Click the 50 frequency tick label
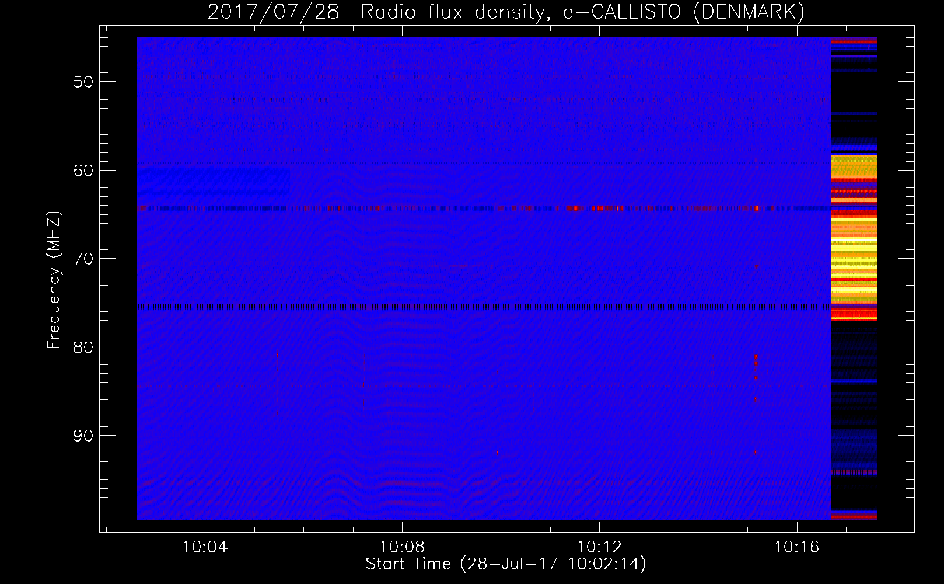The width and height of the screenshot is (944, 584). [x=83, y=82]
